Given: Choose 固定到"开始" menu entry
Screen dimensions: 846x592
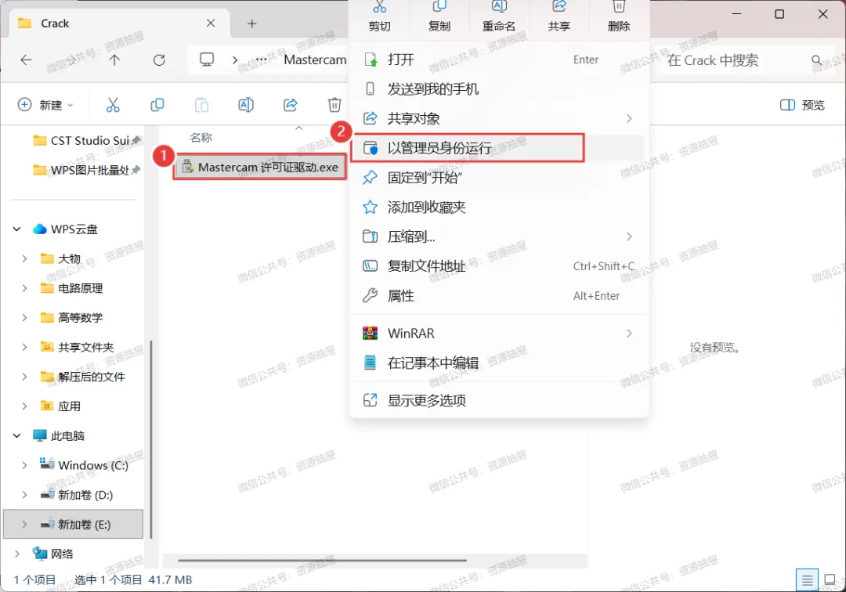Looking at the screenshot, I should [x=498, y=178].
